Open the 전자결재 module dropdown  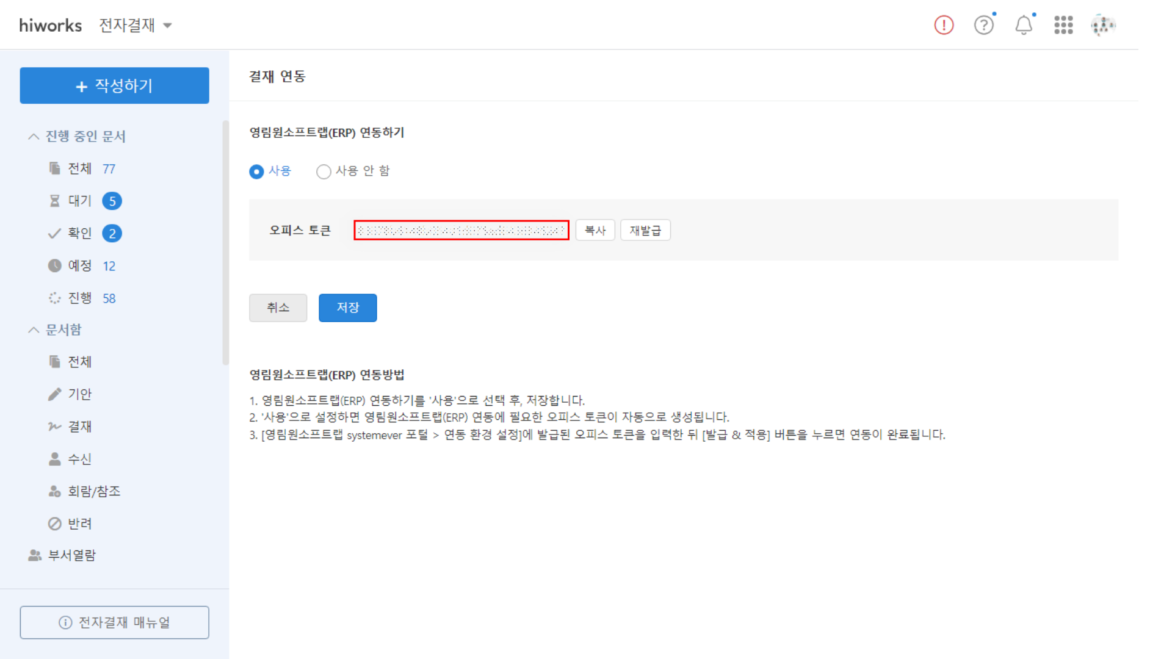click(x=136, y=25)
